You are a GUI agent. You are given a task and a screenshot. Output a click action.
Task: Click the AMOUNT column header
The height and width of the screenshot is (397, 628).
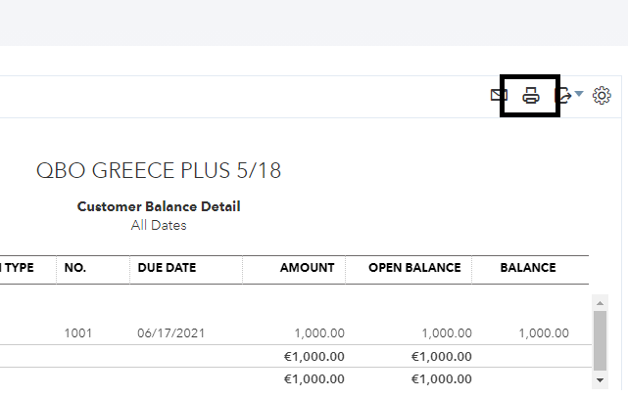pos(307,268)
